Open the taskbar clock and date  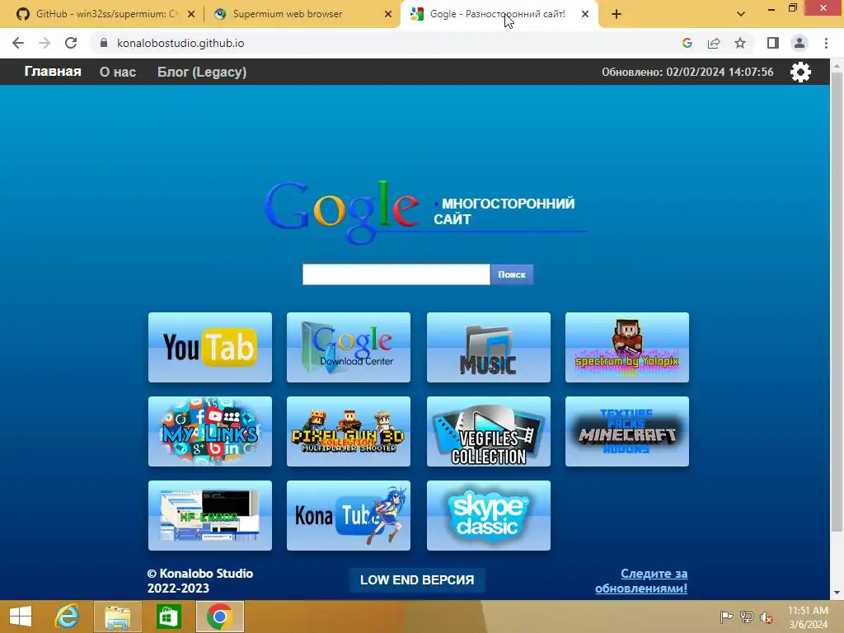808,617
